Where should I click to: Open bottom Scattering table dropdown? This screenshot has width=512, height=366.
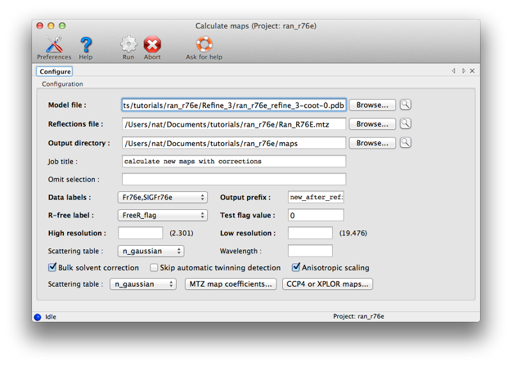[143, 284]
